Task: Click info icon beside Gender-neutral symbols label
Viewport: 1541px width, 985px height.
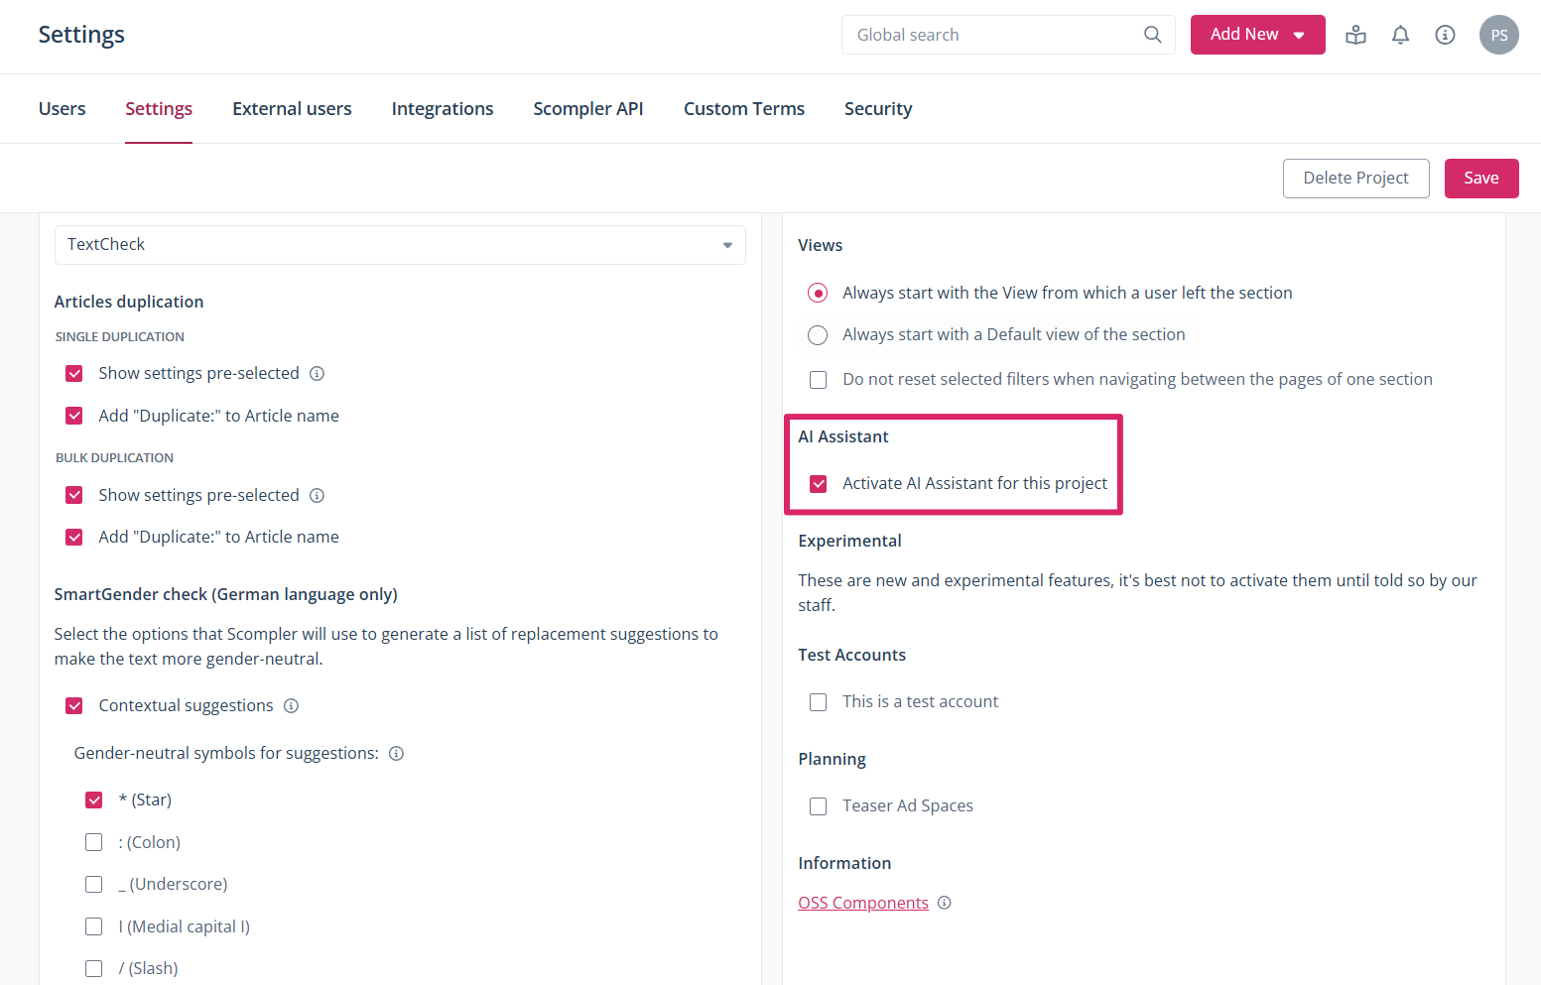Action: [x=396, y=754]
